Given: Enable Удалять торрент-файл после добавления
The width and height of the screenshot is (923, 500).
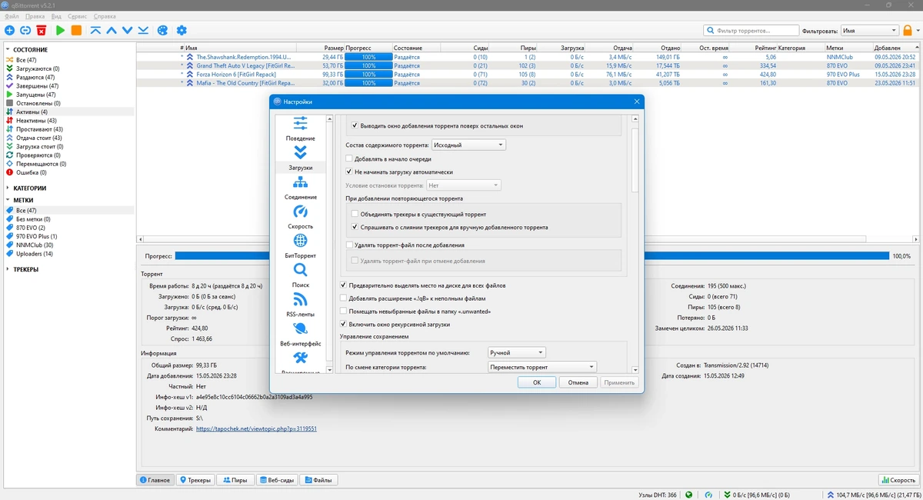Looking at the screenshot, I should point(349,245).
